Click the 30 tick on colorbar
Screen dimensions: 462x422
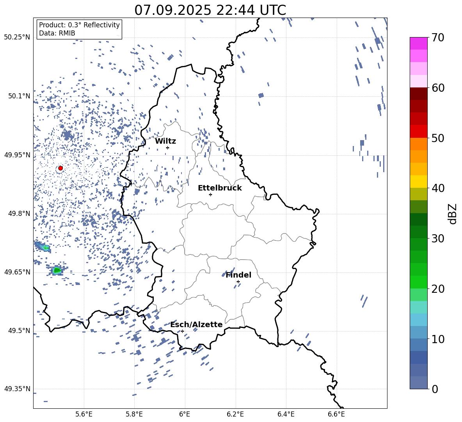coord(438,239)
